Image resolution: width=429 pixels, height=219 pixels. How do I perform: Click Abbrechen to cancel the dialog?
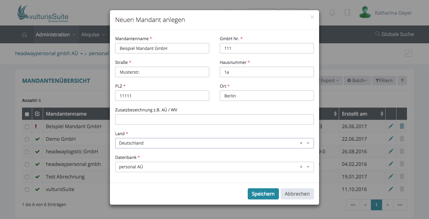pos(297,194)
